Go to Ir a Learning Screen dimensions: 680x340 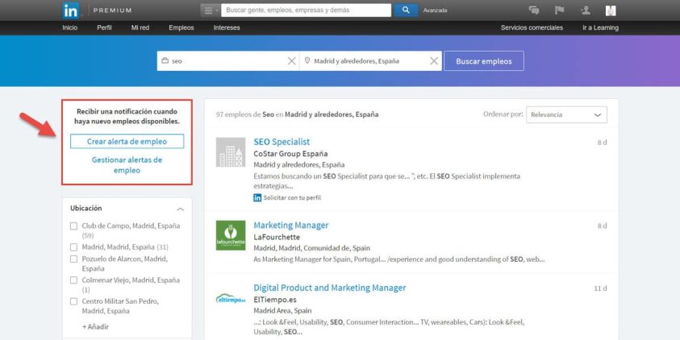[600, 27]
